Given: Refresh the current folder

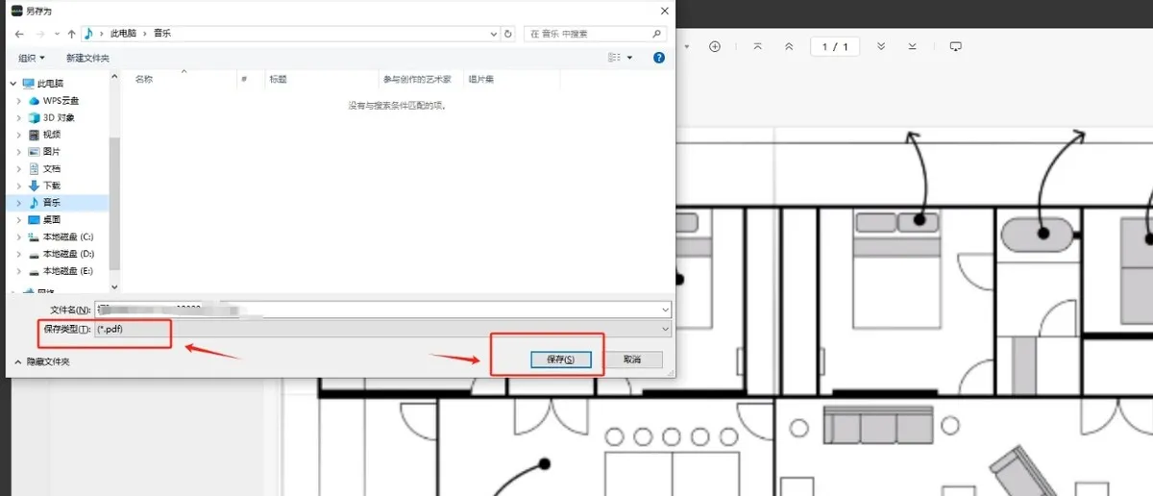Looking at the screenshot, I should (508, 34).
